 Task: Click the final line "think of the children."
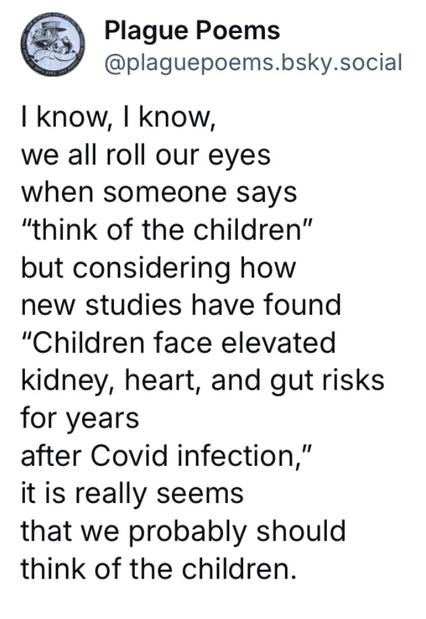tap(158, 569)
